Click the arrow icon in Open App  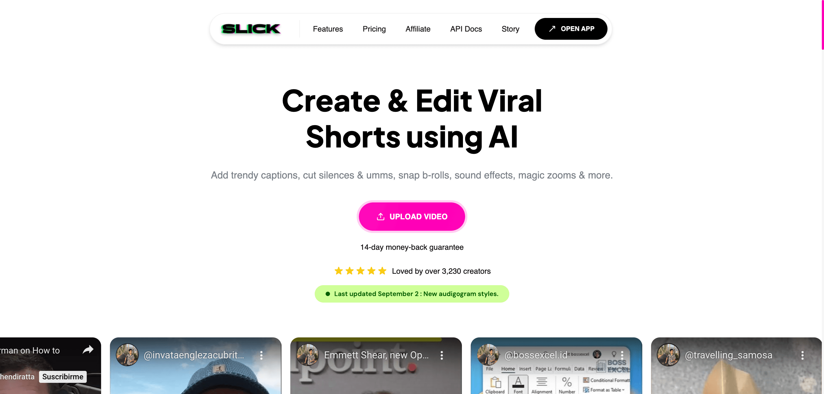pyautogui.click(x=552, y=29)
